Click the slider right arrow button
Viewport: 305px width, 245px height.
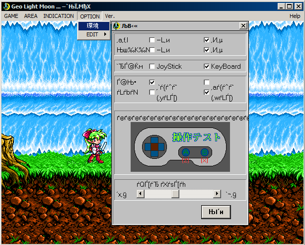coord(217,194)
